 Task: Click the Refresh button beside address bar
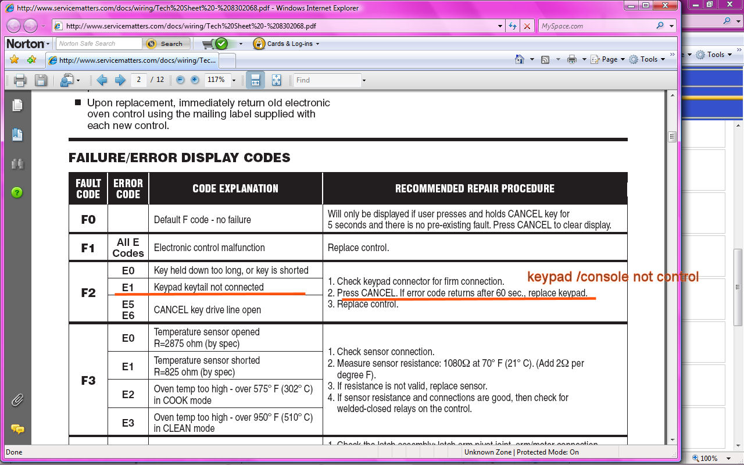tap(513, 26)
